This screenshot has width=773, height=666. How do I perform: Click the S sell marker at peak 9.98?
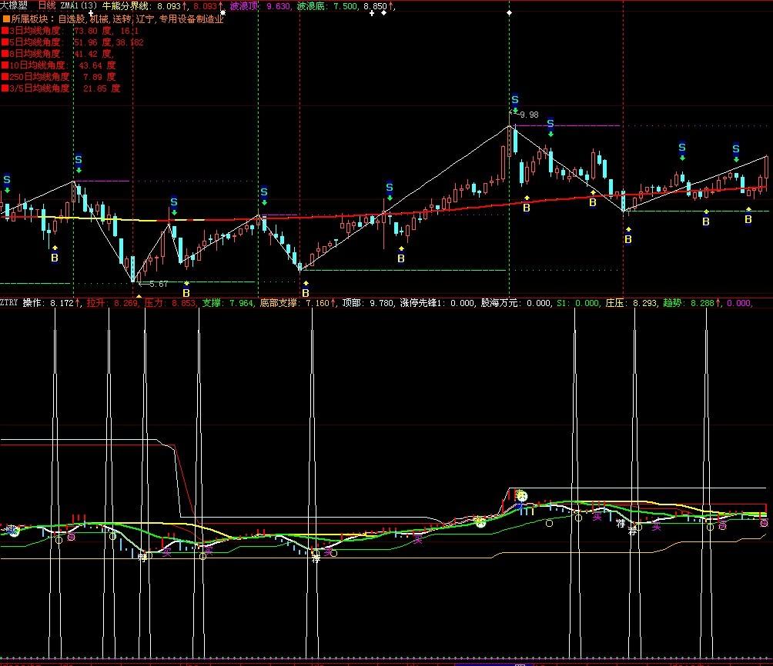pyautogui.click(x=515, y=101)
